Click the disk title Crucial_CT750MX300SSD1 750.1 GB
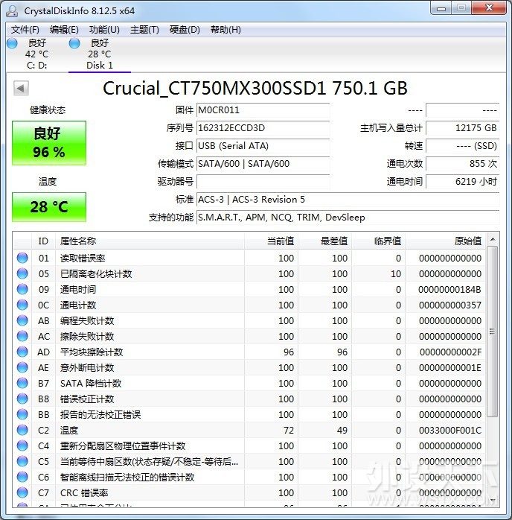 click(255, 88)
